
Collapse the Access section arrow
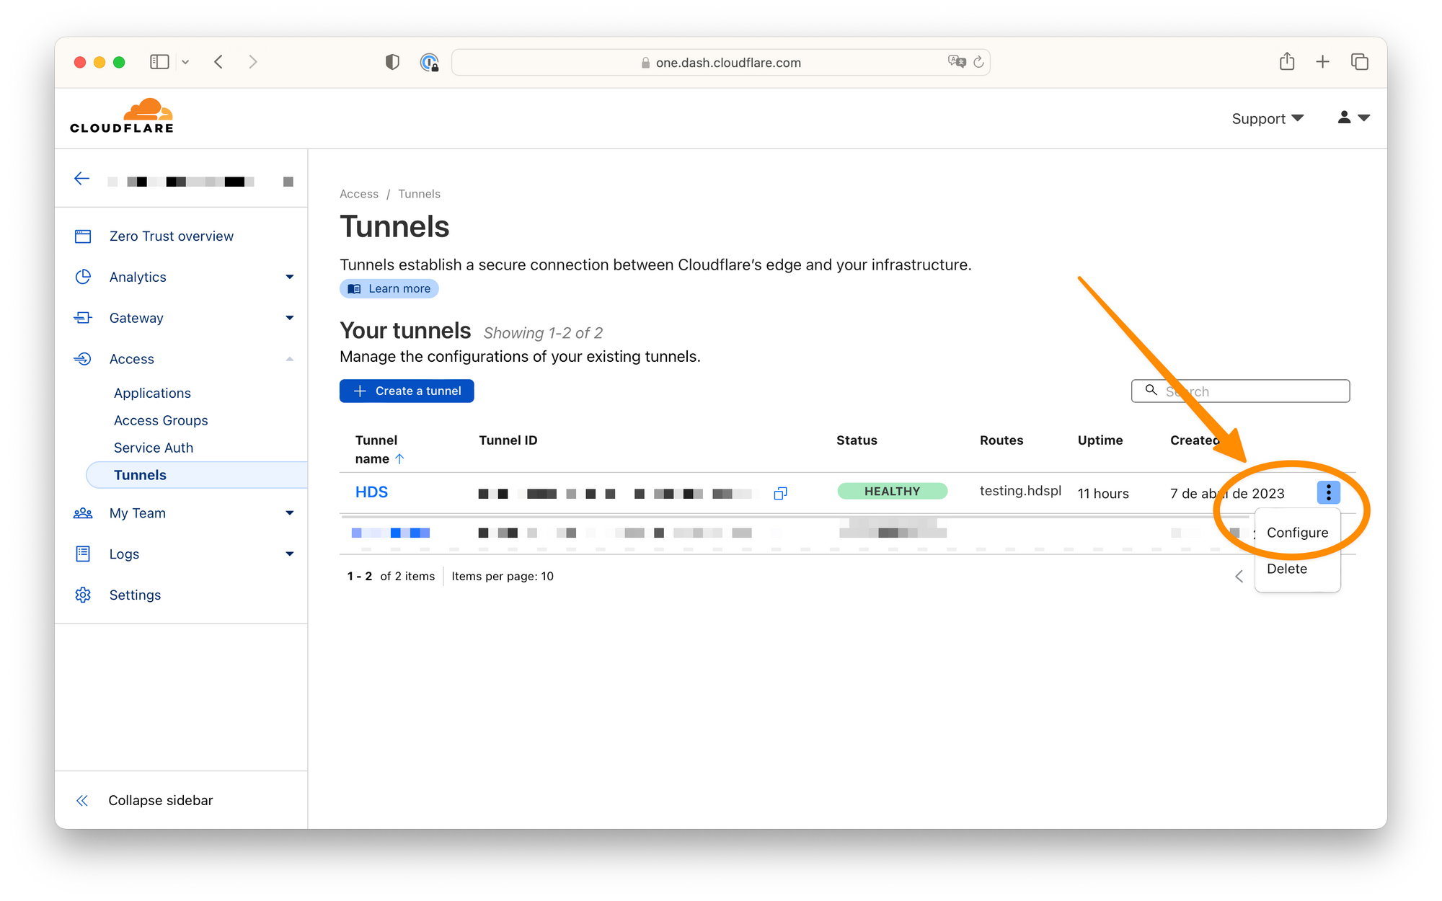tap(289, 359)
